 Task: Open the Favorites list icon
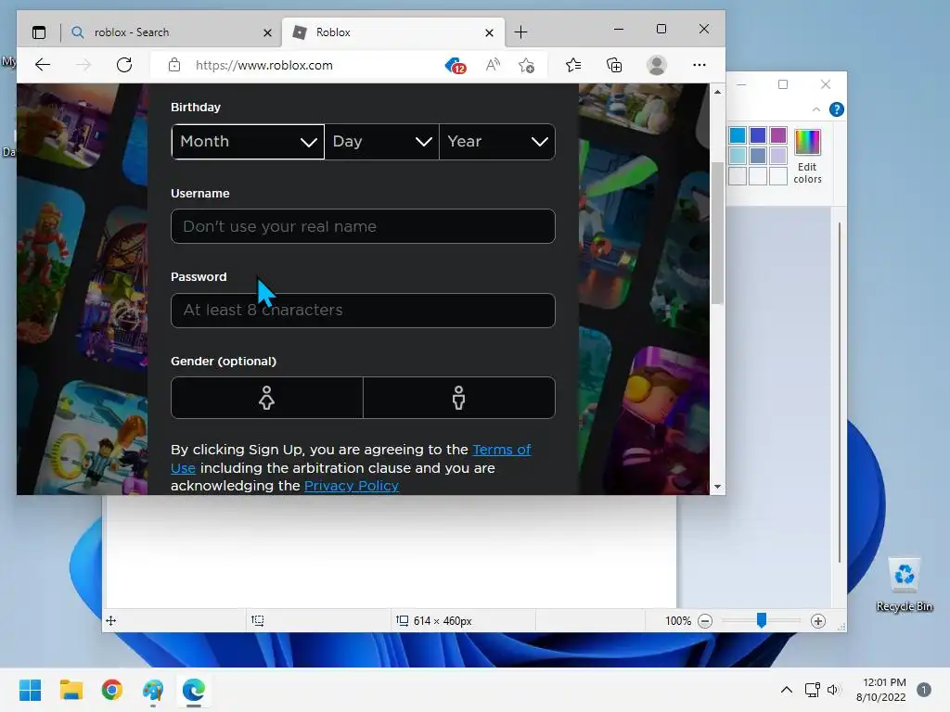coord(573,65)
